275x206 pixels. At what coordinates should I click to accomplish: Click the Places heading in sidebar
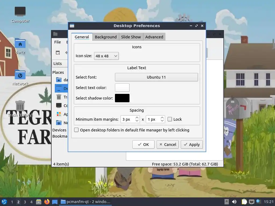(58, 72)
